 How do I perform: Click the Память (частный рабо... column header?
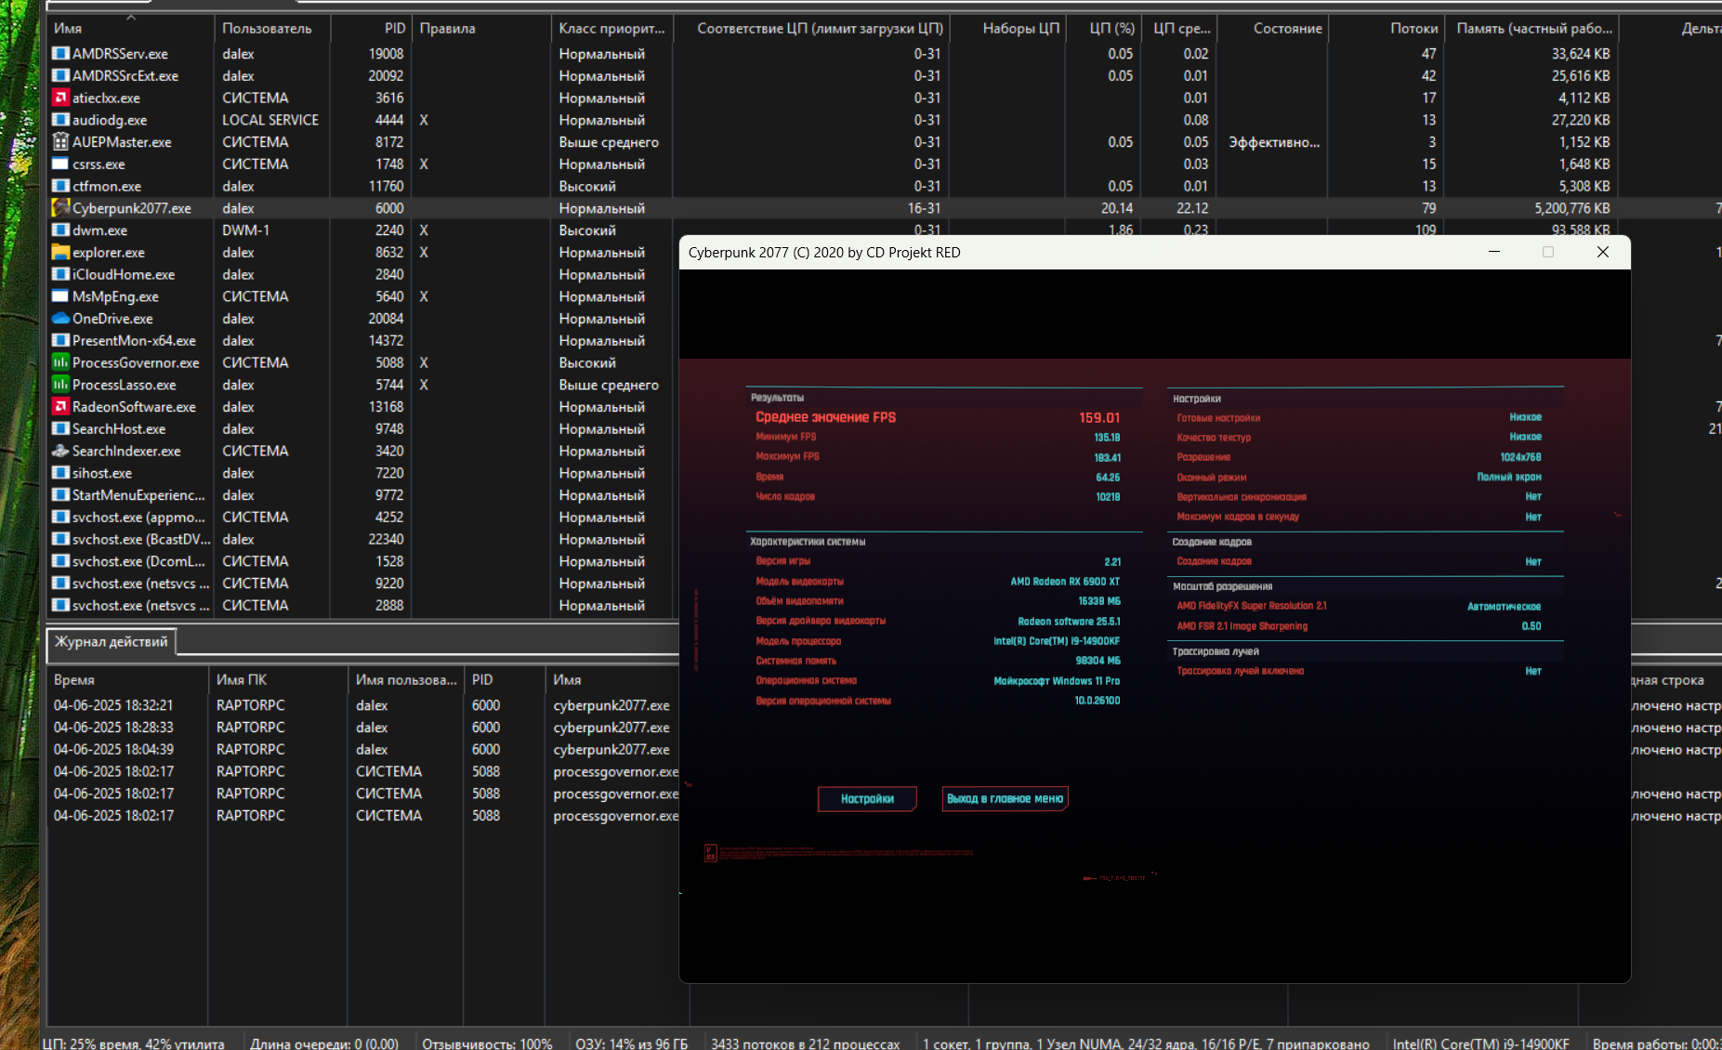pos(1531,29)
